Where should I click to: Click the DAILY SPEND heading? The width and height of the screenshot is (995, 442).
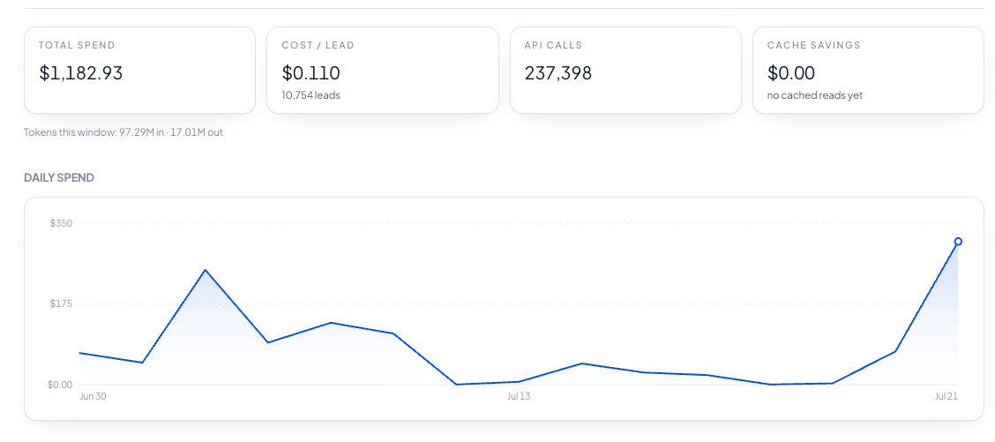coord(59,178)
